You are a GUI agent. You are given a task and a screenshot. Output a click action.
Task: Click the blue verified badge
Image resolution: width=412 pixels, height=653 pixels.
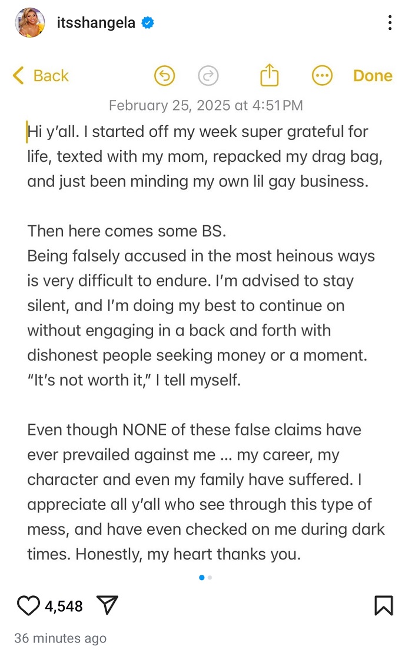click(x=148, y=22)
